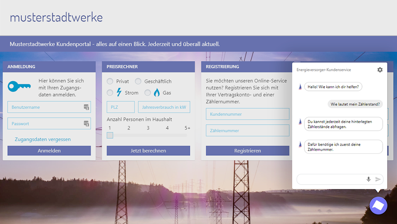Click the Jahresverbrauch in kW field
The image size is (397, 224).
point(164,107)
